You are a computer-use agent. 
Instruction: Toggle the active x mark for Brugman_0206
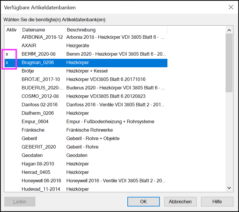(x=7, y=63)
